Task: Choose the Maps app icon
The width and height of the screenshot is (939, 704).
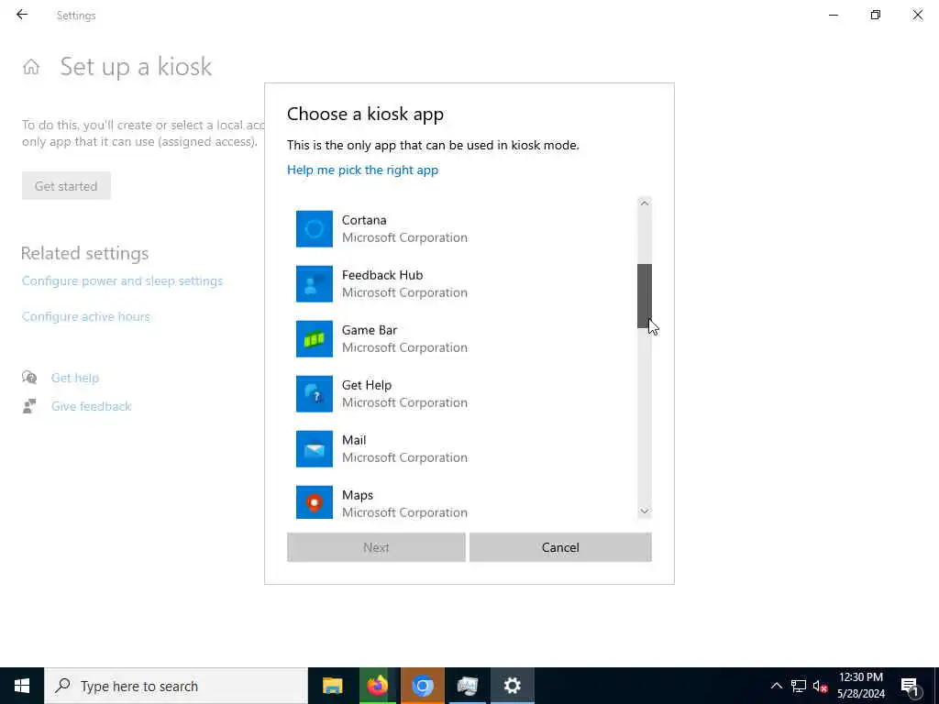Action: click(315, 502)
